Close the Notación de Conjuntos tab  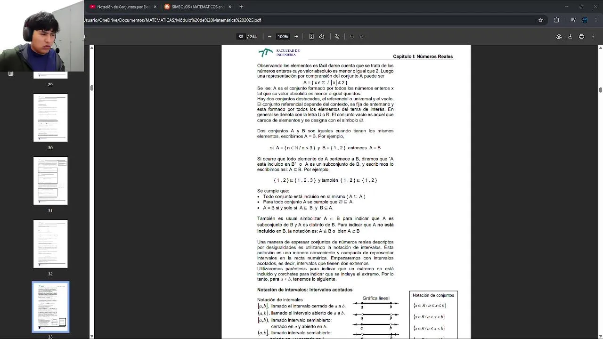[x=155, y=7]
